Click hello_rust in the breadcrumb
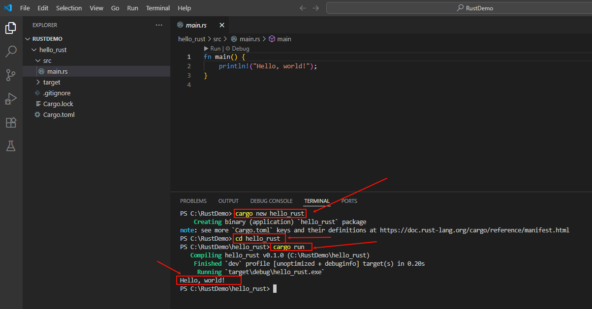The image size is (592, 309). [191, 39]
